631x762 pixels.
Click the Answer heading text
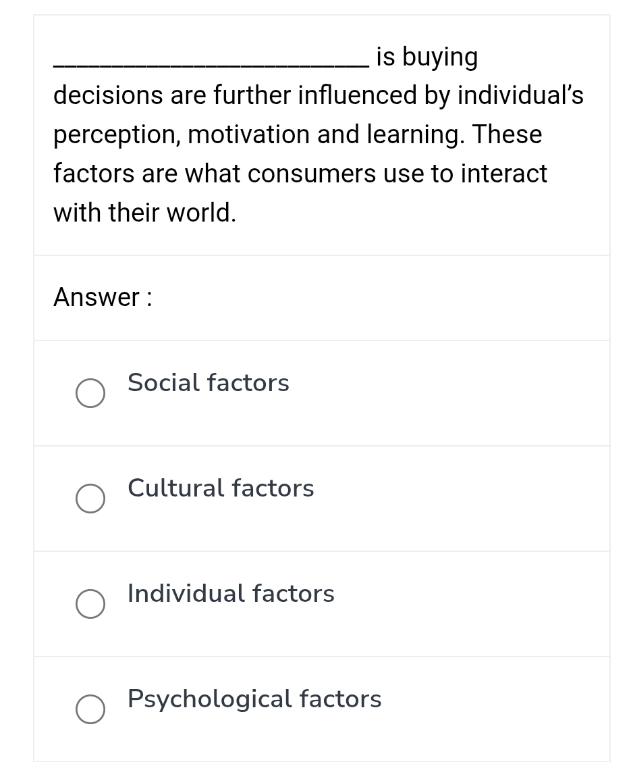click(x=102, y=297)
